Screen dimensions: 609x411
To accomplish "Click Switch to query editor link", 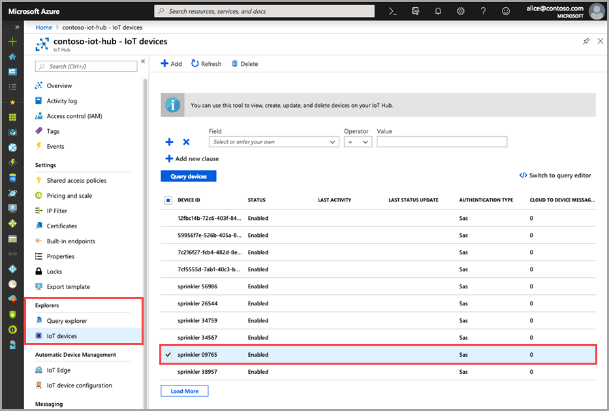I will [555, 175].
